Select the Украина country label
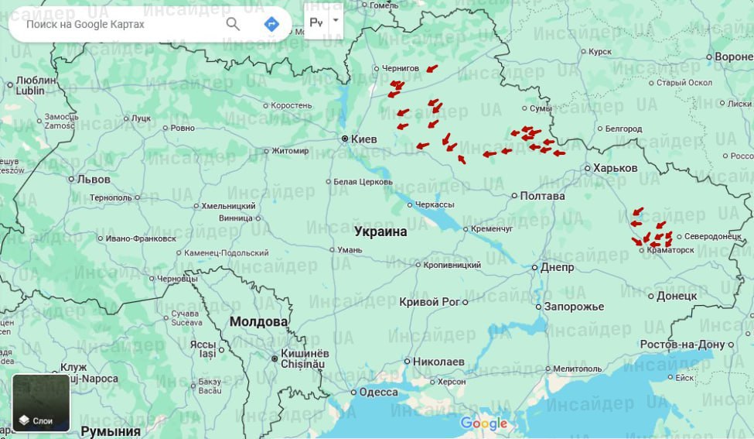754x439 pixels. click(x=380, y=232)
